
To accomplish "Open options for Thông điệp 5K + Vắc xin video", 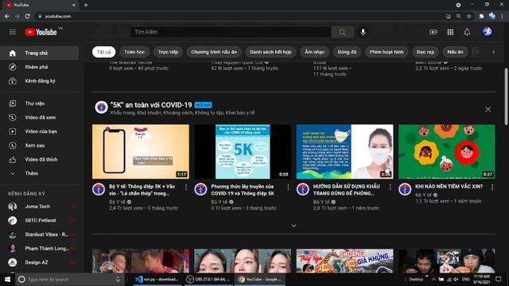I will pos(186,187).
